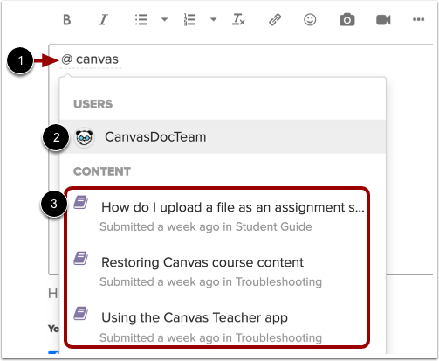Insert a bulleted list
Image resolution: width=439 pixels, height=361 pixels.
tap(141, 20)
